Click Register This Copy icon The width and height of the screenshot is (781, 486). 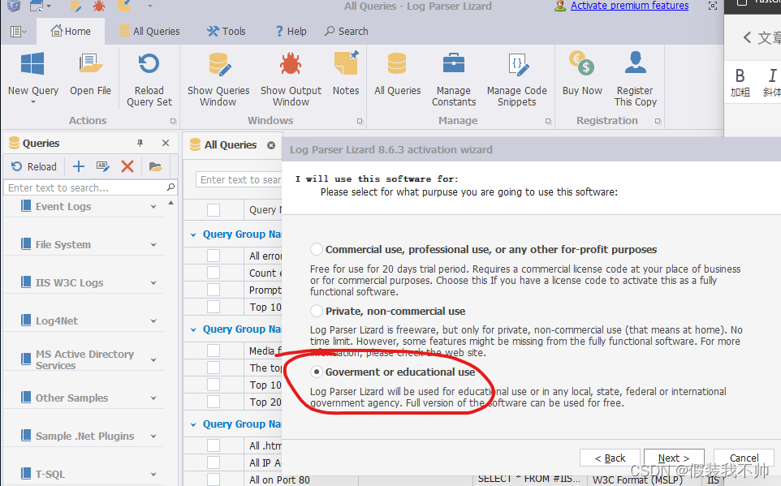(x=635, y=64)
